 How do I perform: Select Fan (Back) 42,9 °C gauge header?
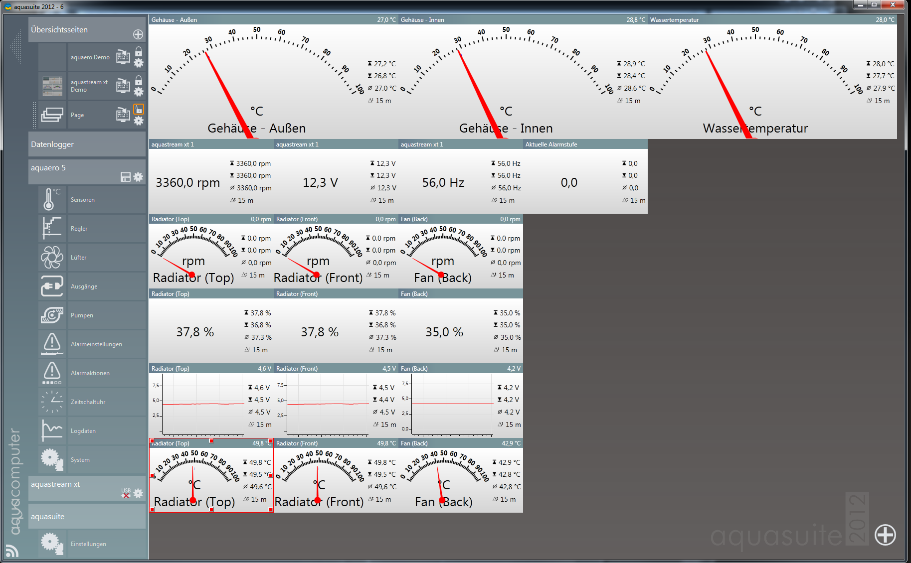pos(461,443)
